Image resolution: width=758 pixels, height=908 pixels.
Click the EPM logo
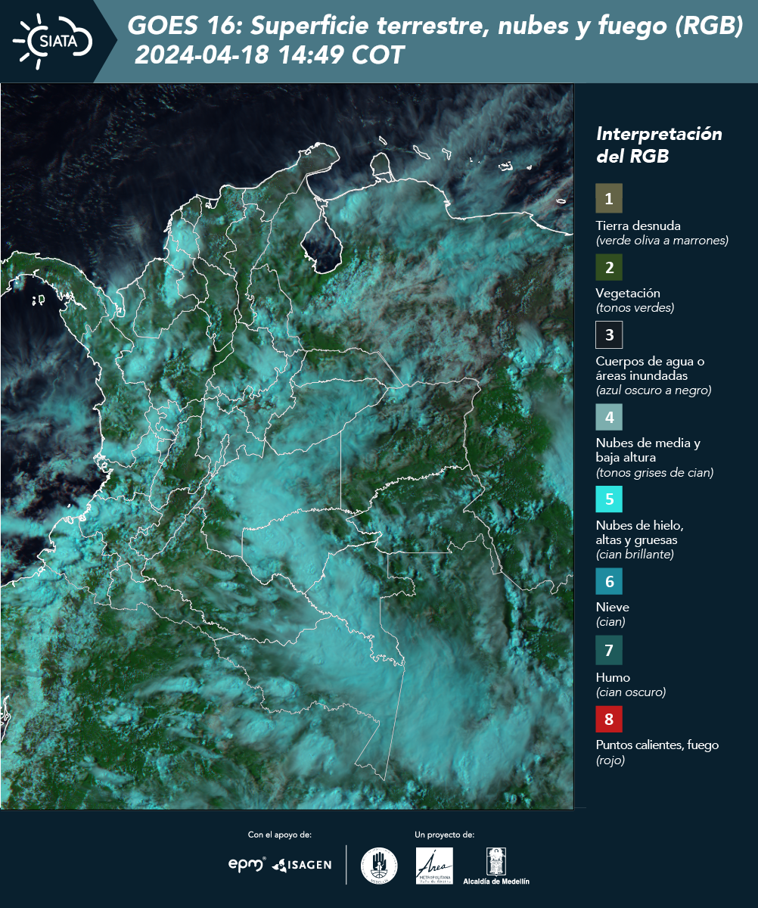click(x=247, y=864)
